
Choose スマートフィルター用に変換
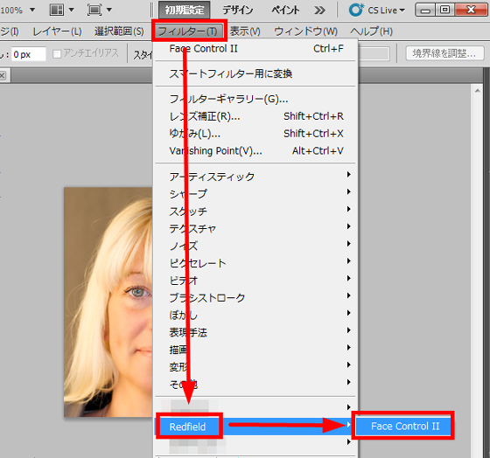coord(255,73)
